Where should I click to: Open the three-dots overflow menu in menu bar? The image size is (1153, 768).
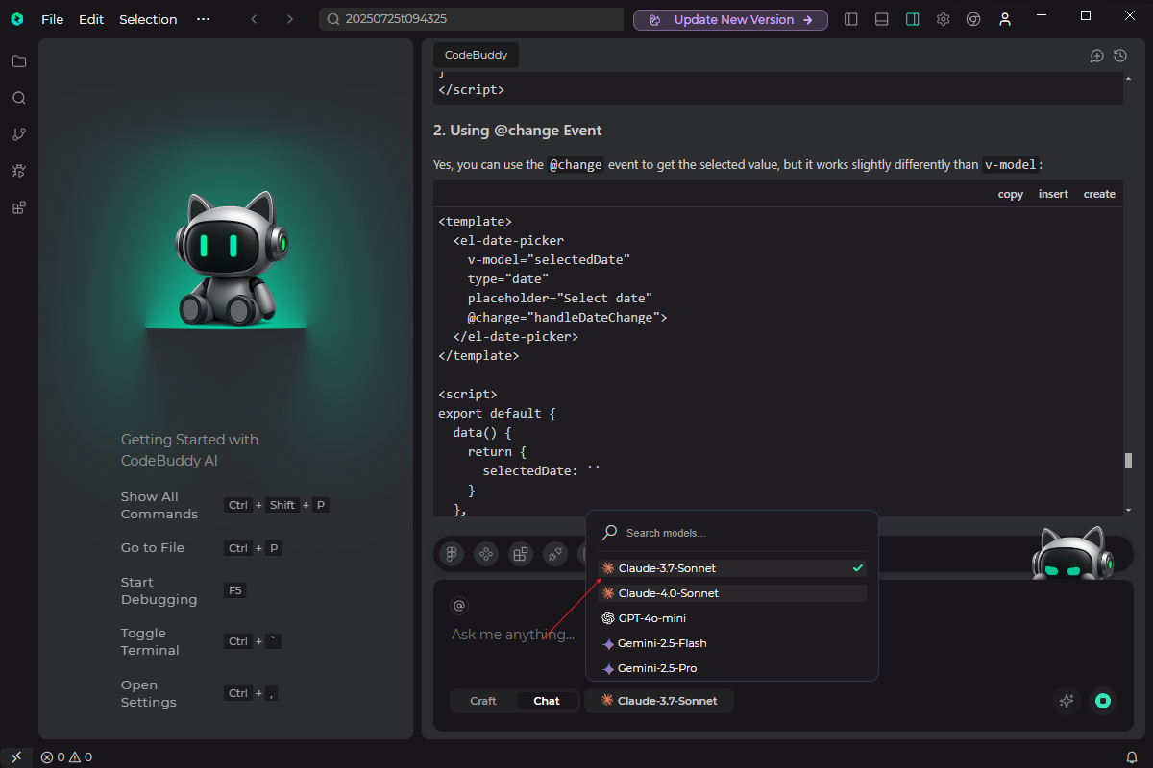[203, 19]
